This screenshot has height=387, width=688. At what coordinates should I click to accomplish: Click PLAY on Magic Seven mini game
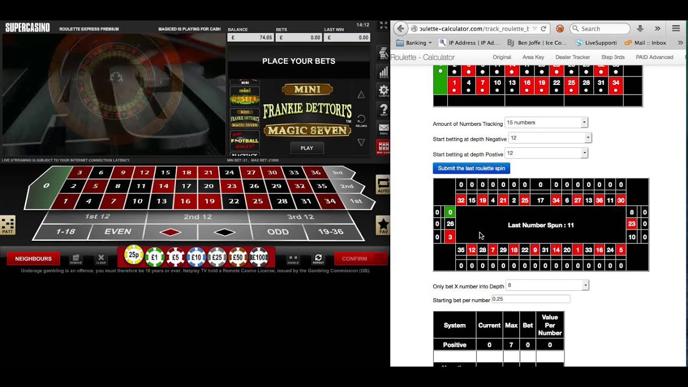(x=307, y=148)
